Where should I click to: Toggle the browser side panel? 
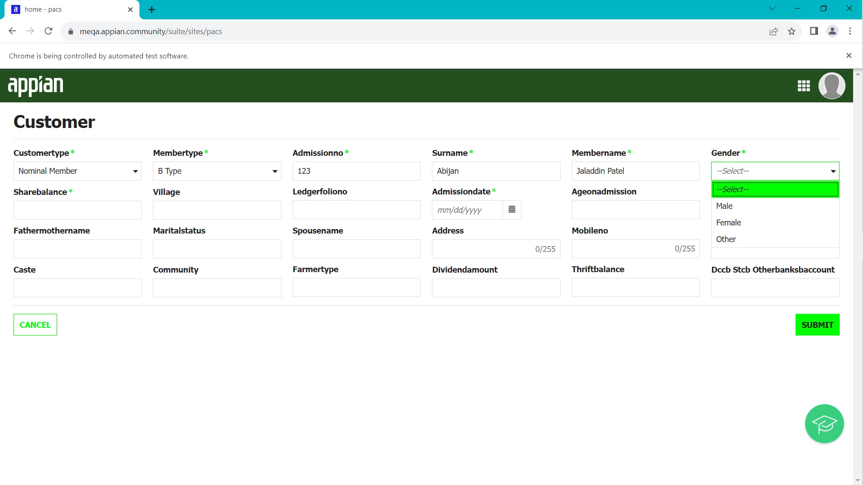pos(814,31)
